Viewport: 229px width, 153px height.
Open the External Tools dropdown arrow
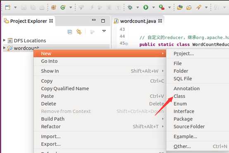[x=169, y=7]
